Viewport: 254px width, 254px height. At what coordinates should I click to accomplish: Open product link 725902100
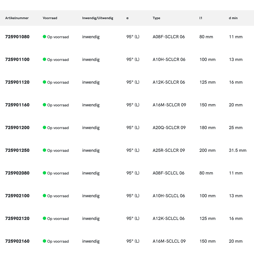point(17,196)
